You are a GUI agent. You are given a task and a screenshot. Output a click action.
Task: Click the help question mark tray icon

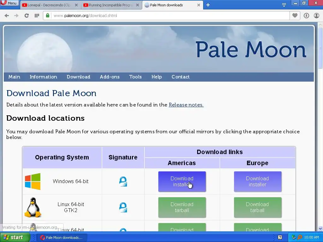280,237
